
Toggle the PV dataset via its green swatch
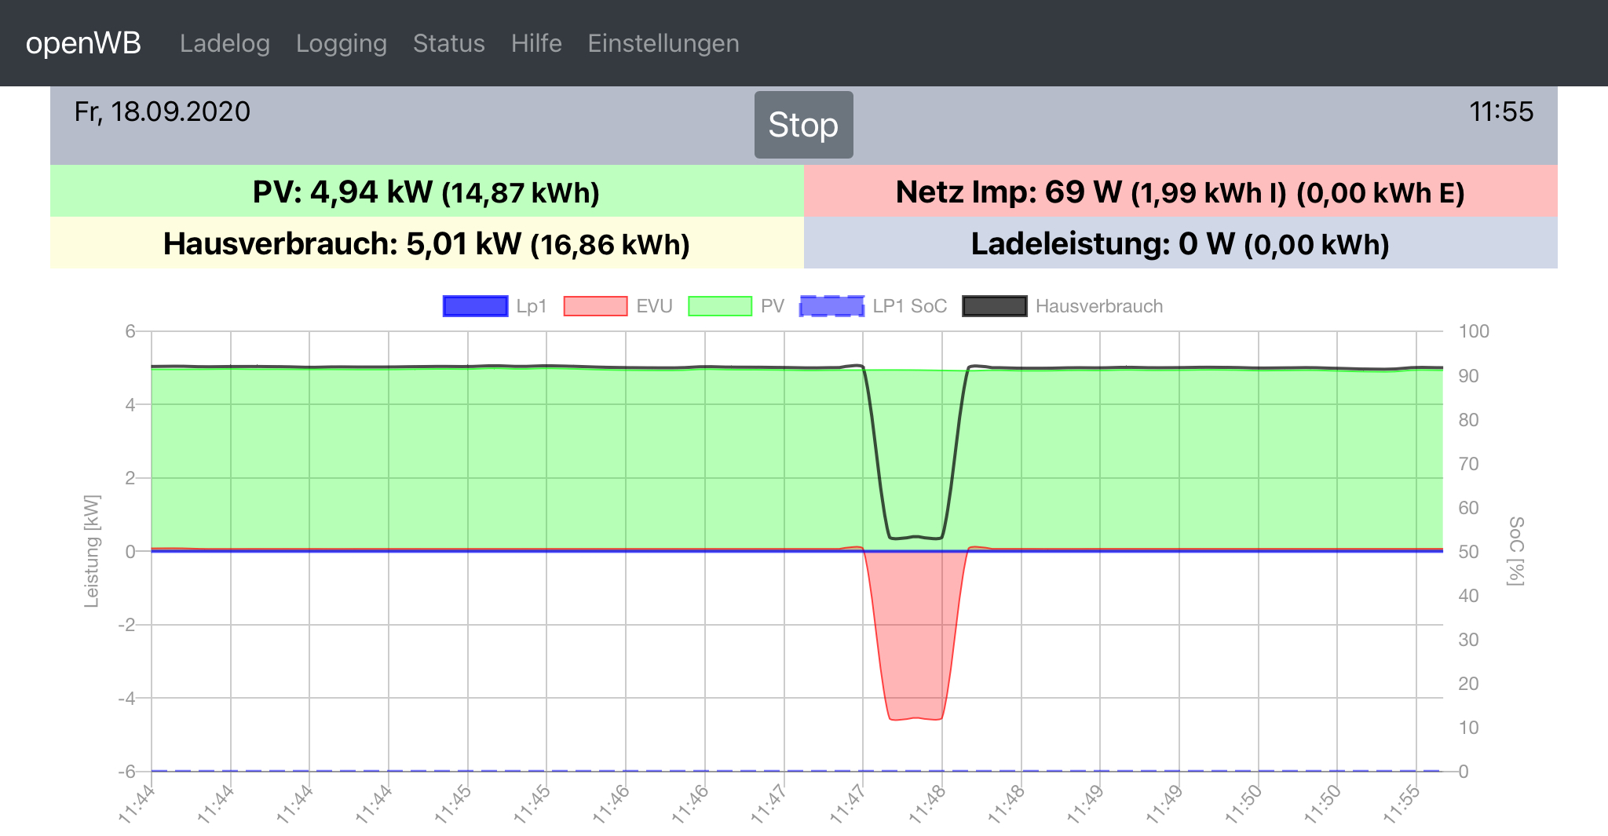click(720, 306)
